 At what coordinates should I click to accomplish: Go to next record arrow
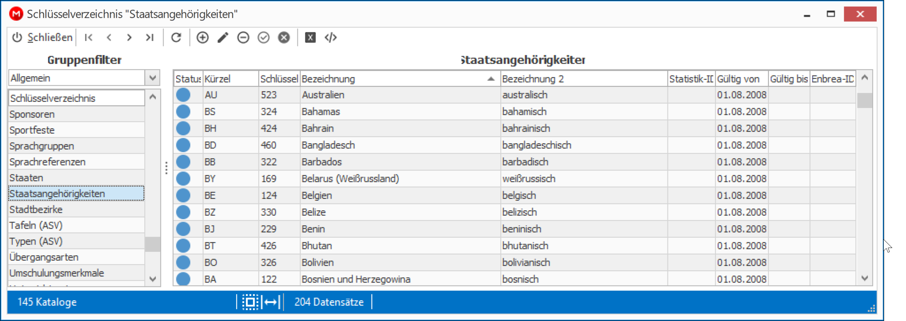129,37
